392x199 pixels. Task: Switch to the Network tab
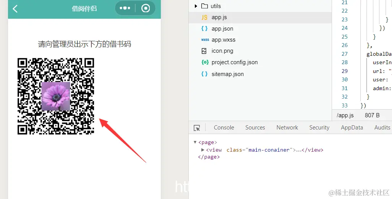(287, 128)
